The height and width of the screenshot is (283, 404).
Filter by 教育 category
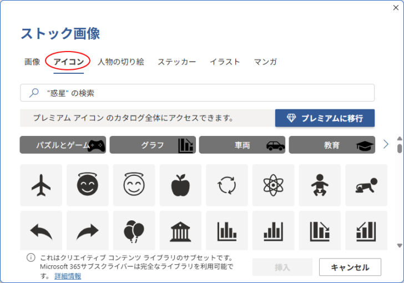pos(332,145)
